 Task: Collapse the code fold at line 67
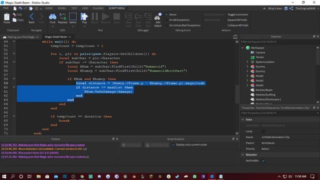[x=14, y=116]
